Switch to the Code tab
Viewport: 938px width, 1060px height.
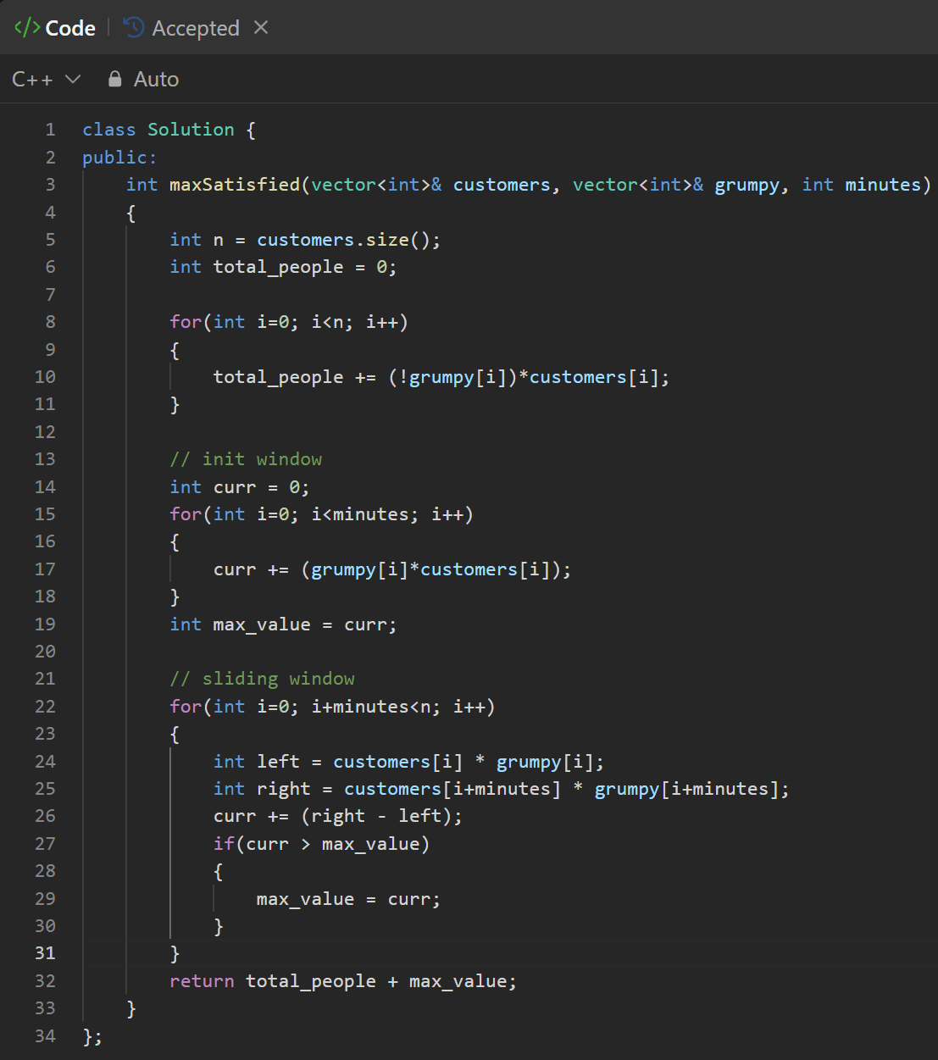69,28
